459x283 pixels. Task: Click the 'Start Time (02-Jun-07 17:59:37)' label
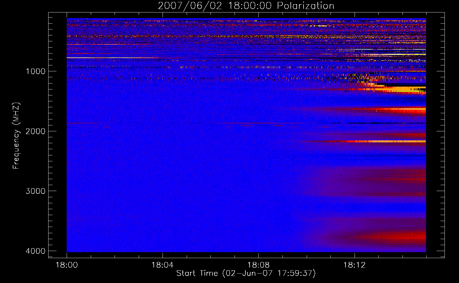click(246, 273)
